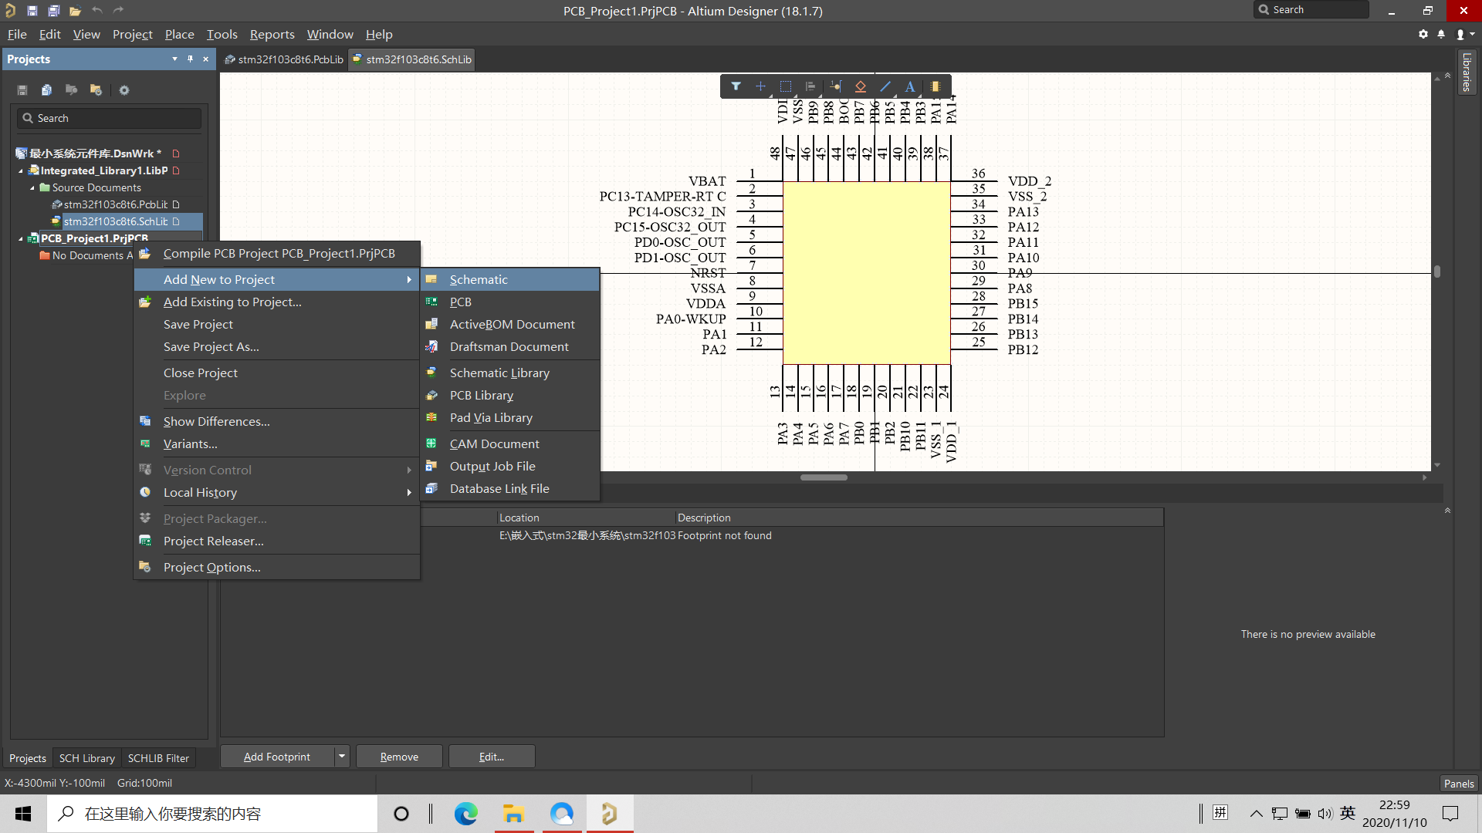Click the Projects panel search field
Viewport: 1482px width, 833px height.
tap(109, 118)
